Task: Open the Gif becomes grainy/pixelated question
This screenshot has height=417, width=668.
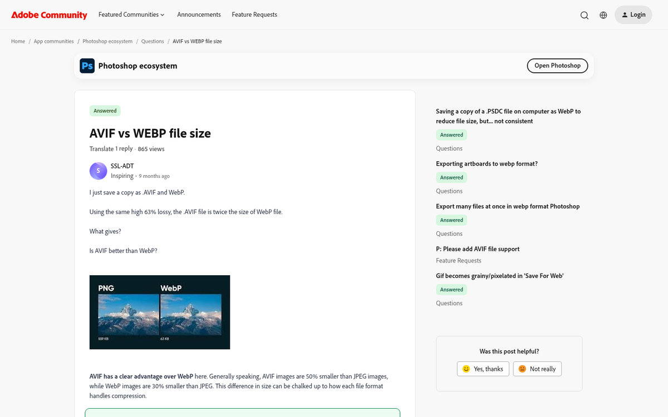Action: [x=499, y=275]
